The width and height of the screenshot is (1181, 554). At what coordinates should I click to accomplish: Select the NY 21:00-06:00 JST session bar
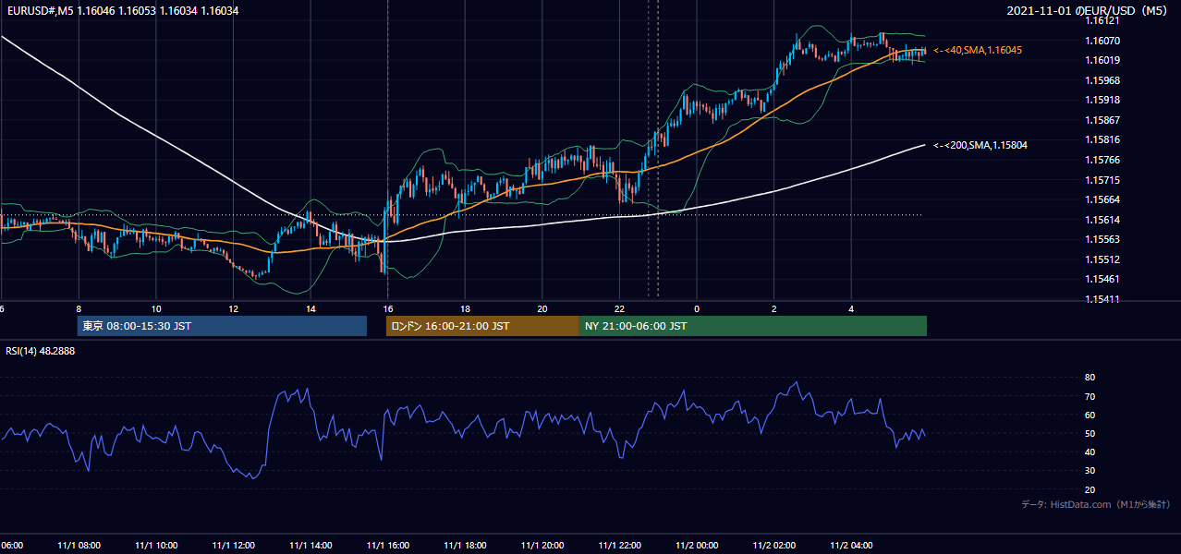point(753,326)
